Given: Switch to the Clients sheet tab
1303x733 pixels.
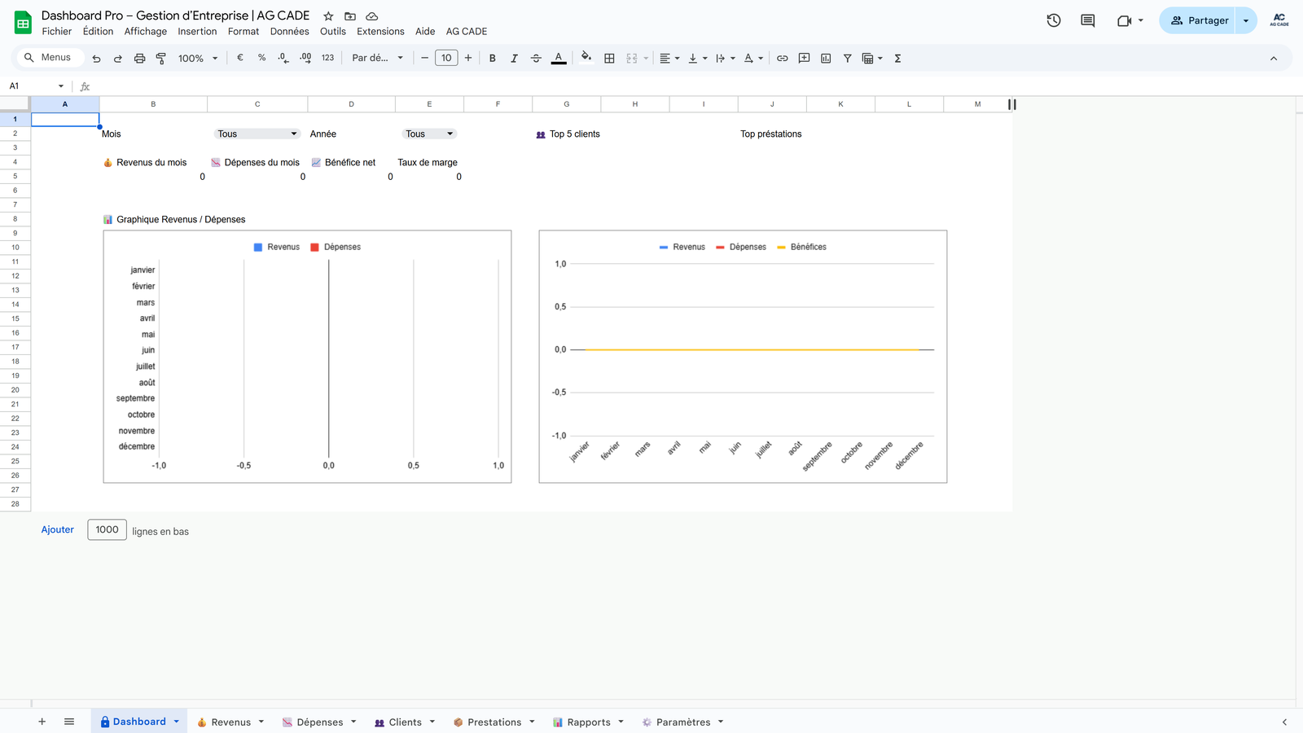Looking at the screenshot, I should pyautogui.click(x=405, y=722).
